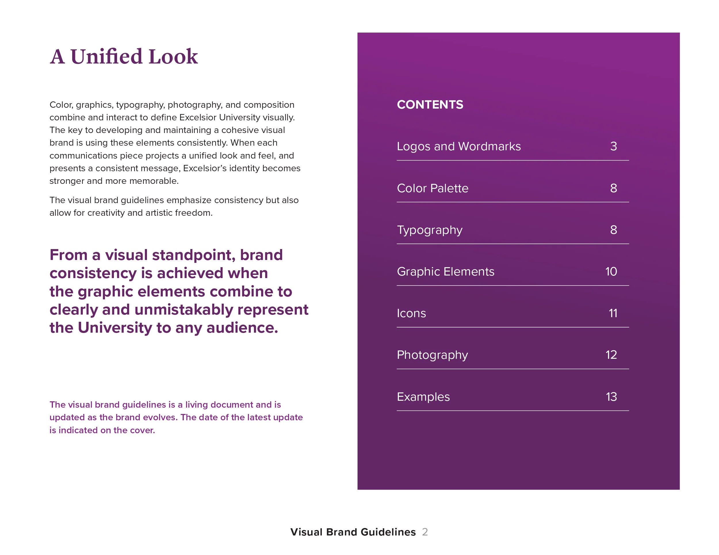Click page number 11 next to Icons
The height and width of the screenshot is (555, 719).
pyautogui.click(x=613, y=313)
